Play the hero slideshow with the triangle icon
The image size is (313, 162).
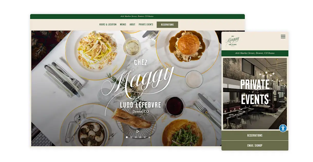(x=138, y=131)
